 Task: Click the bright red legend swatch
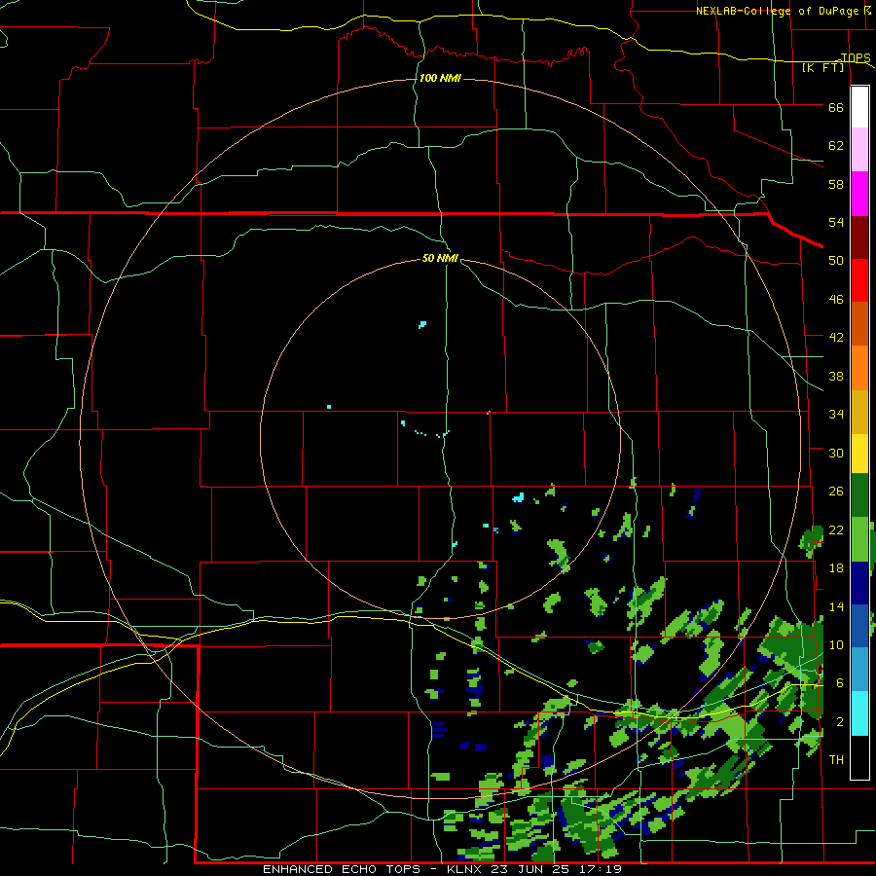point(859,280)
